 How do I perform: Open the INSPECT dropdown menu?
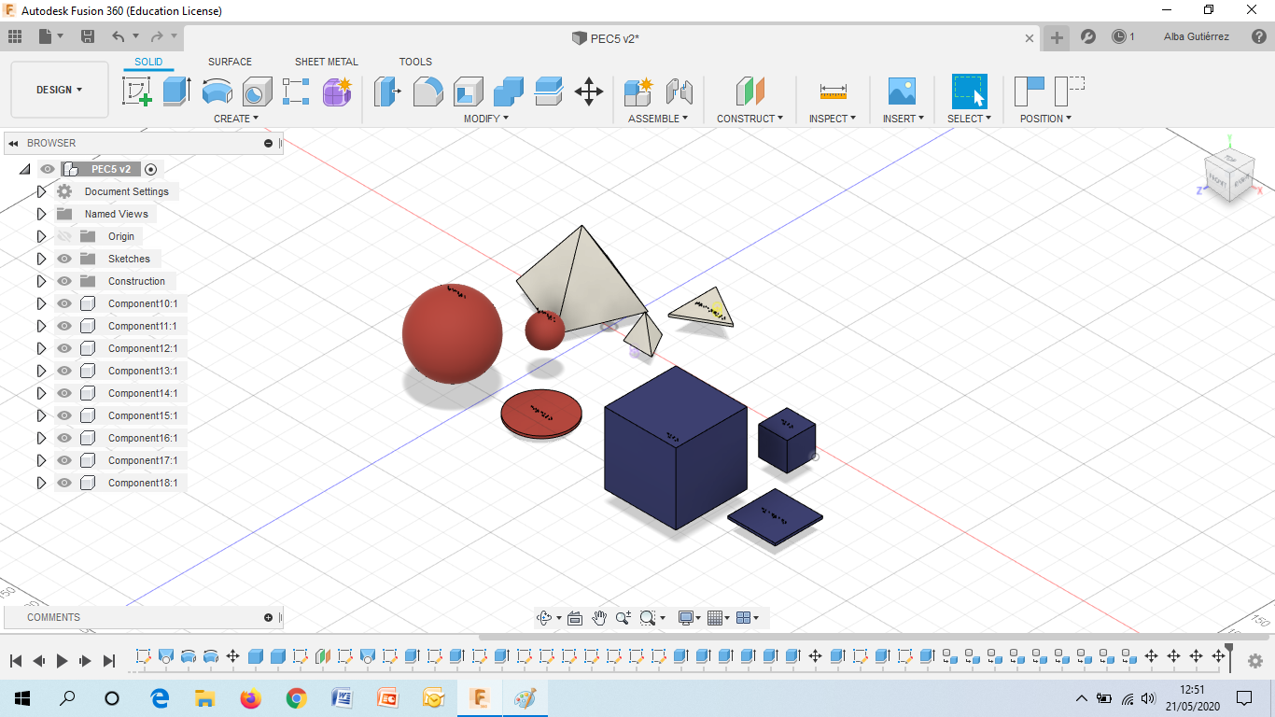coord(833,119)
